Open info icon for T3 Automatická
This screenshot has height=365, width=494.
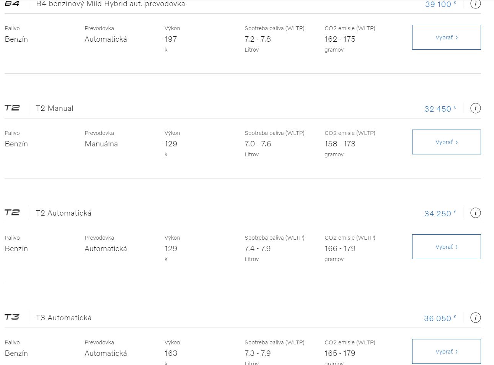pyautogui.click(x=475, y=318)
